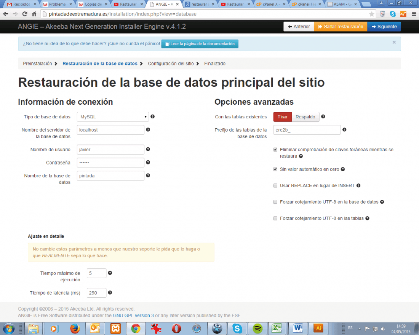Show help for Tiempo de latencia

click(110, 292)
